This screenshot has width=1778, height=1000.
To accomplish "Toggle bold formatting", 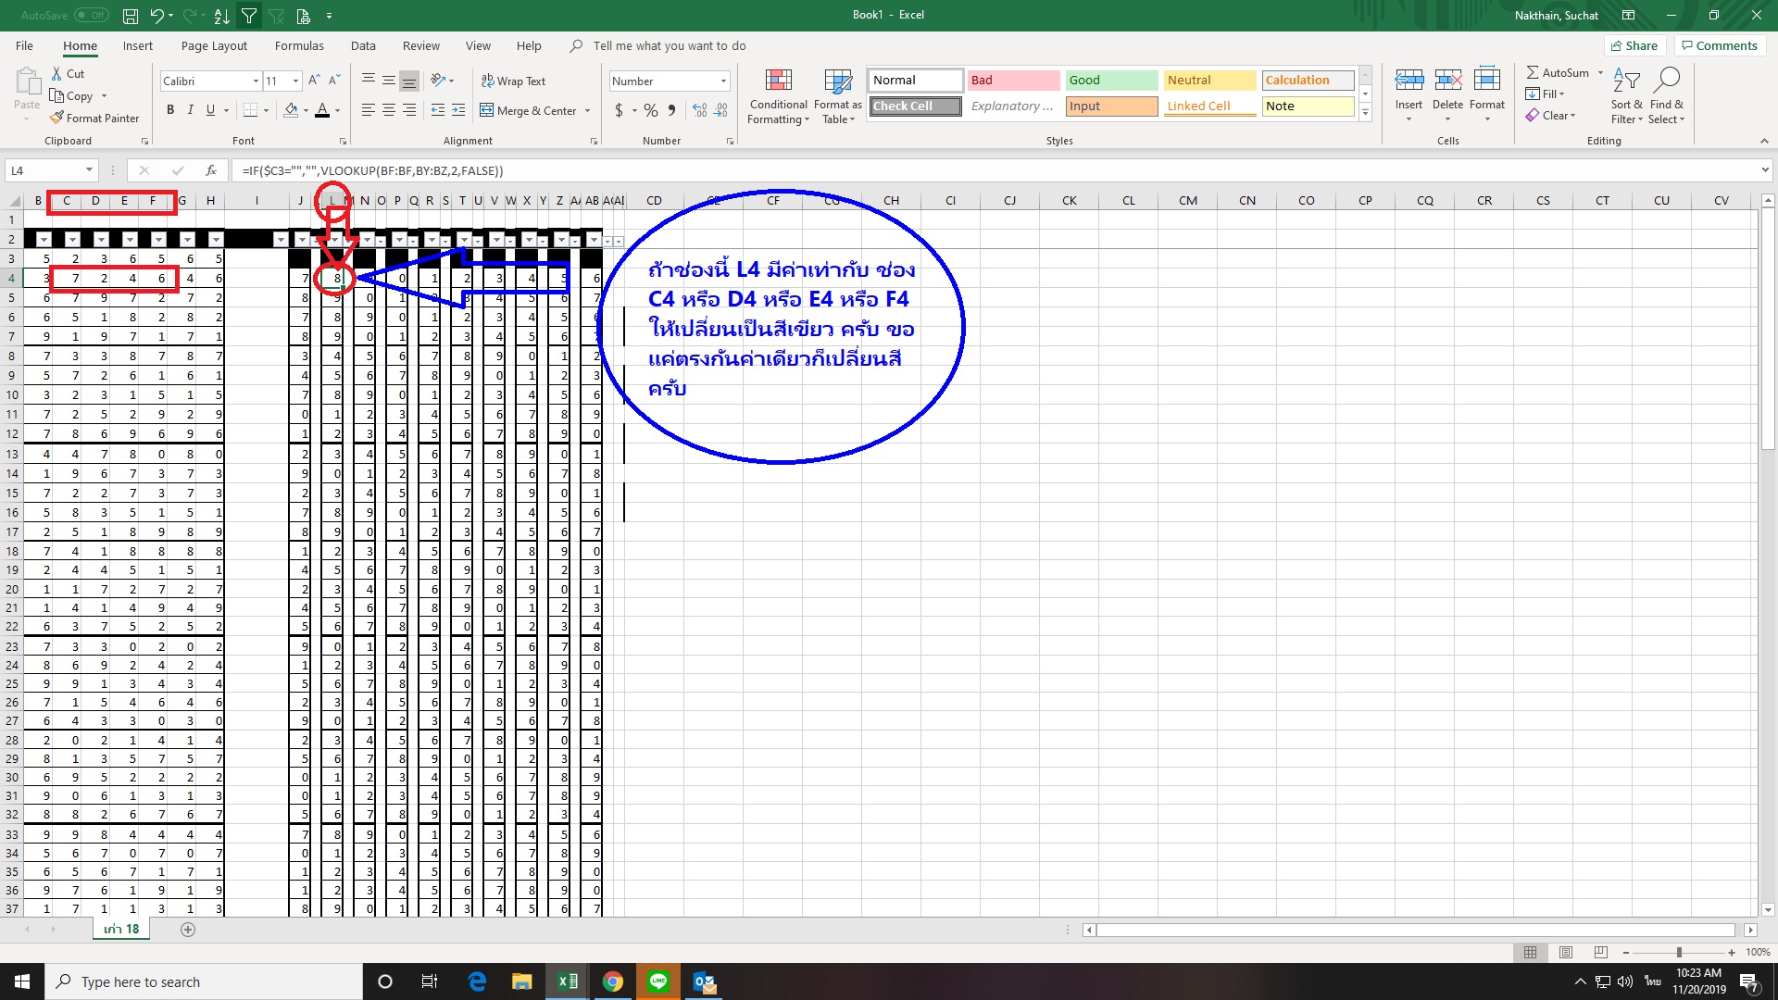I will [170, 110].
